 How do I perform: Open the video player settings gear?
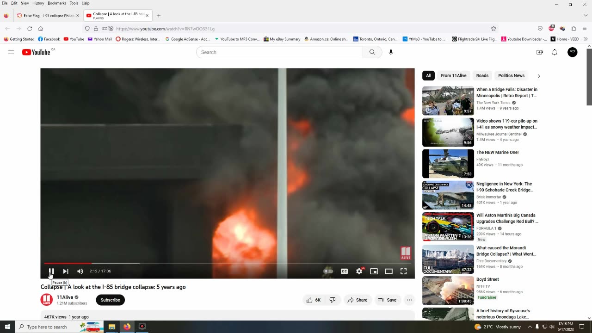tap(359, 271)
